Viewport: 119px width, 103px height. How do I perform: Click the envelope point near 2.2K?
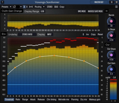point(69,57)
